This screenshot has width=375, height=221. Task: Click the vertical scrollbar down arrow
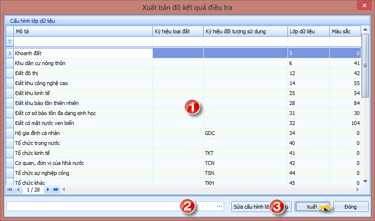click(365, 181)
